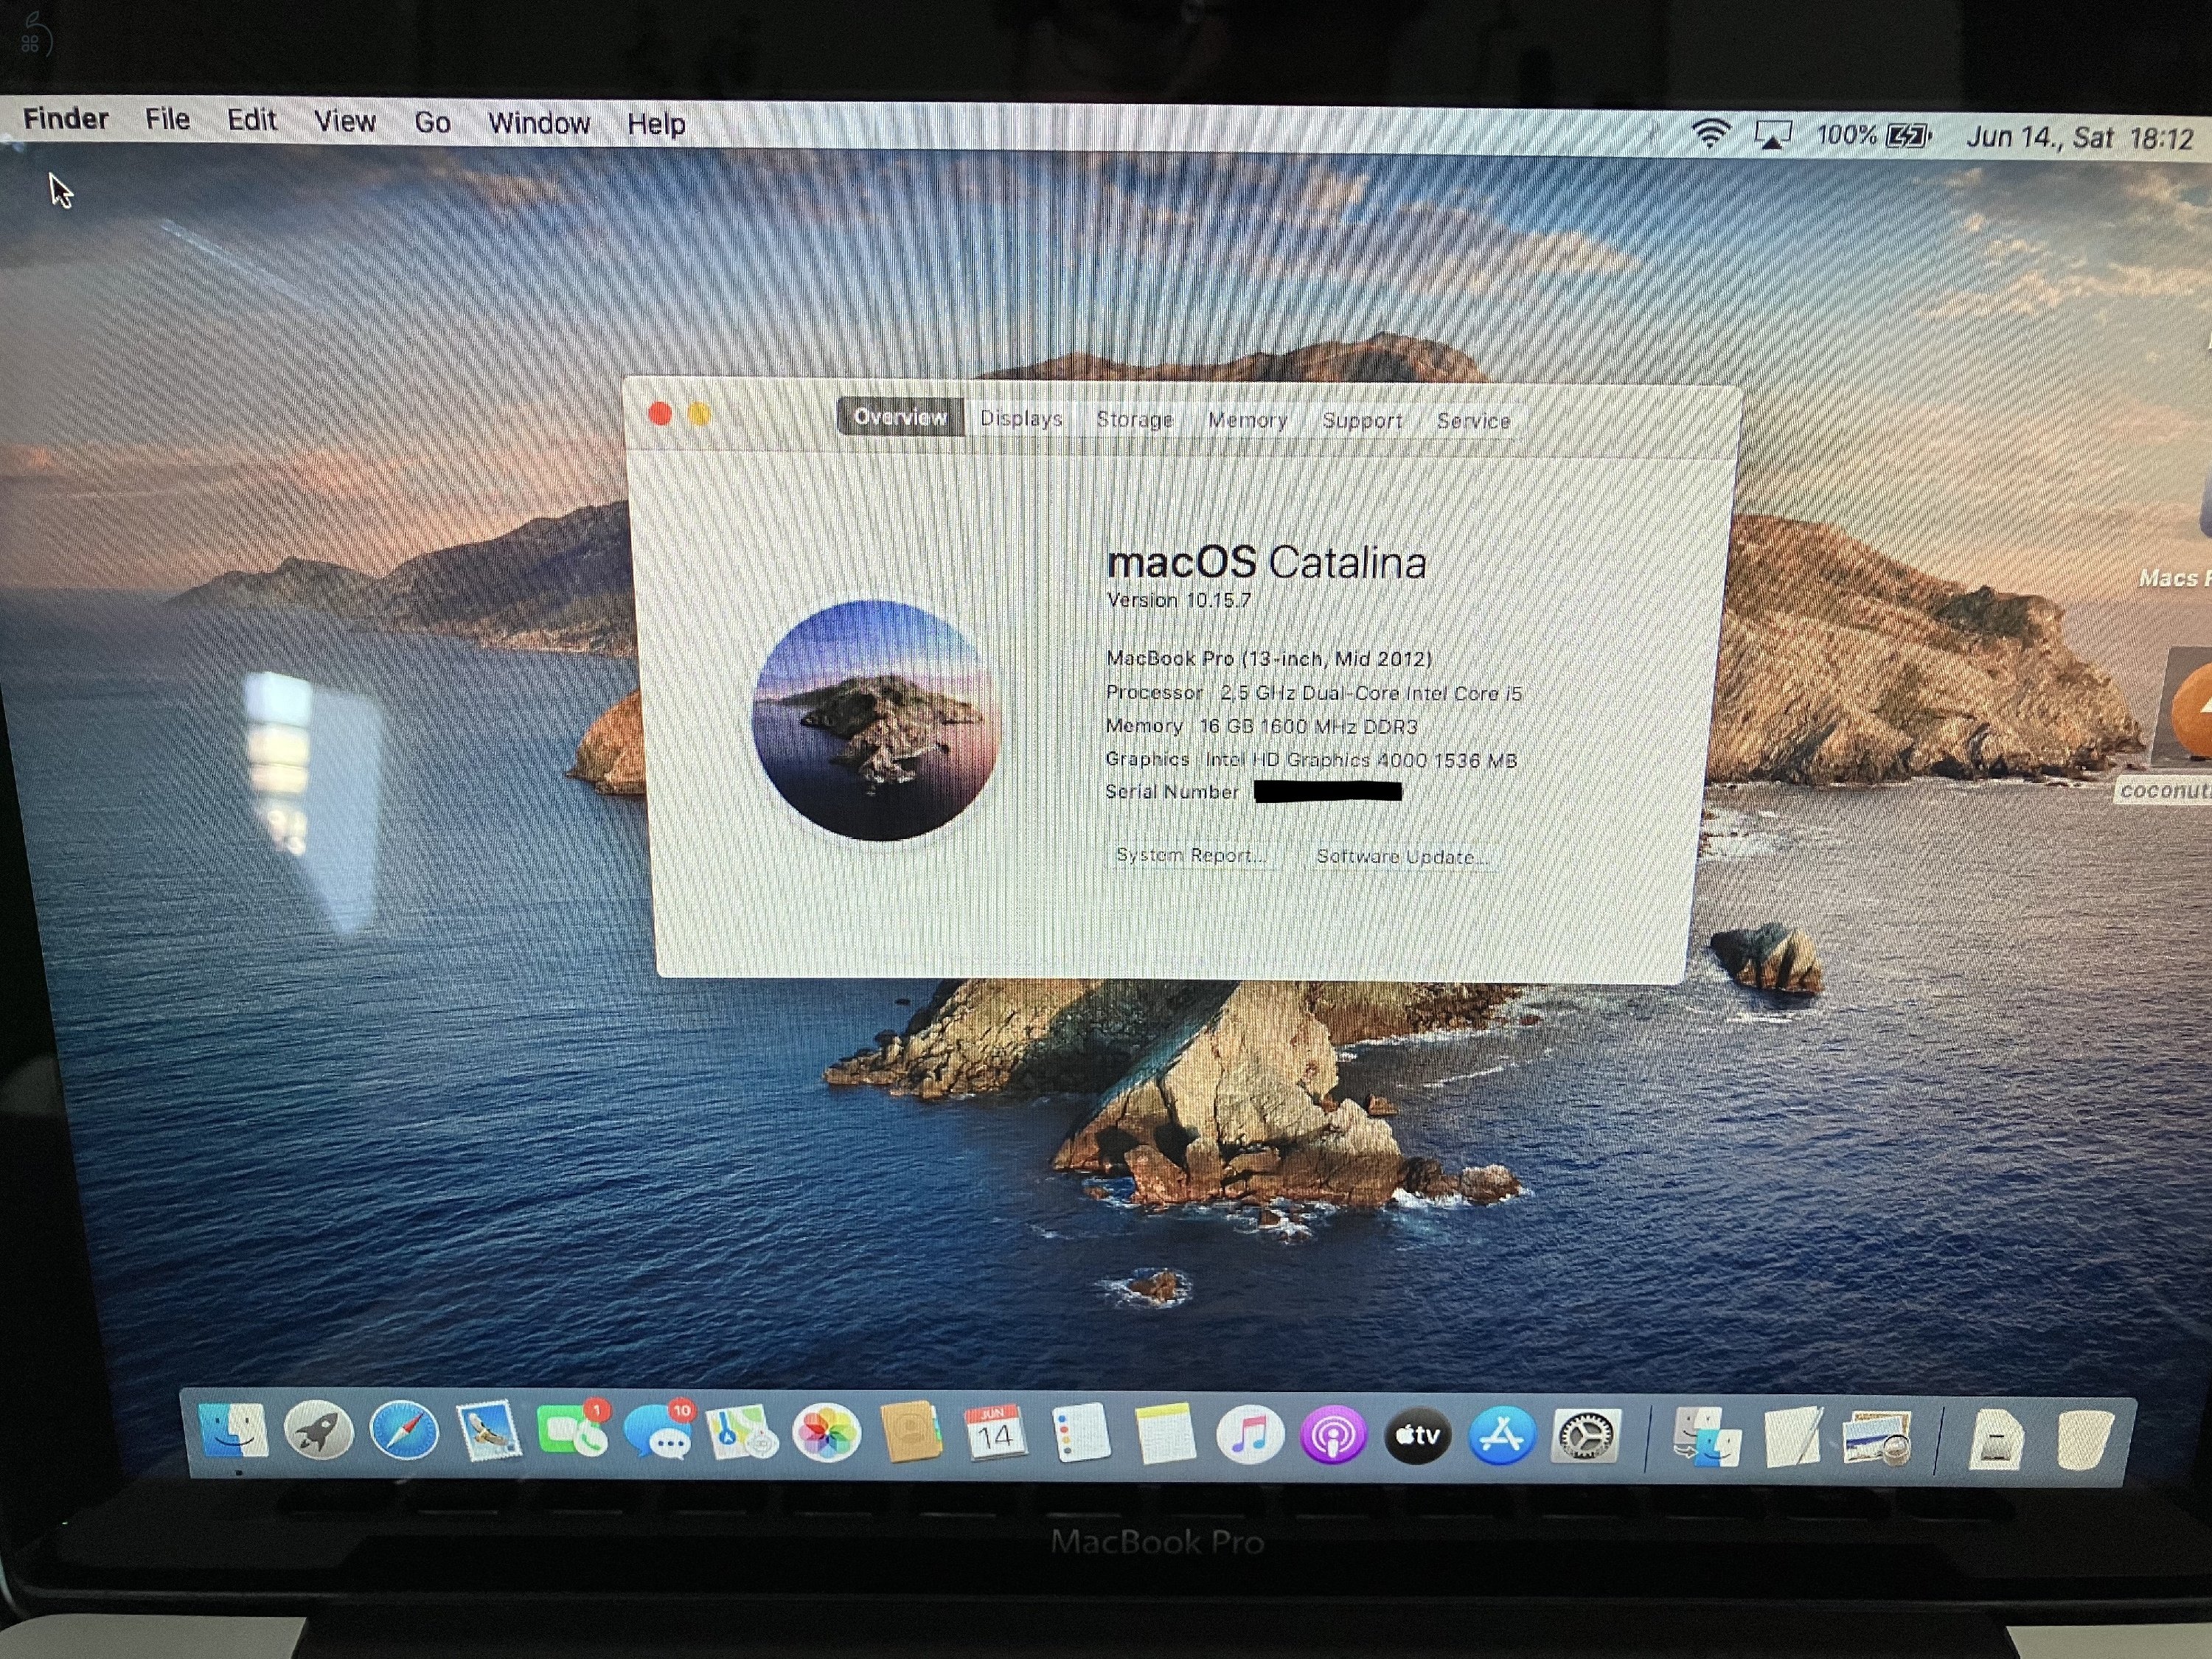Open Mail stamp icon in Dock

488,1433
